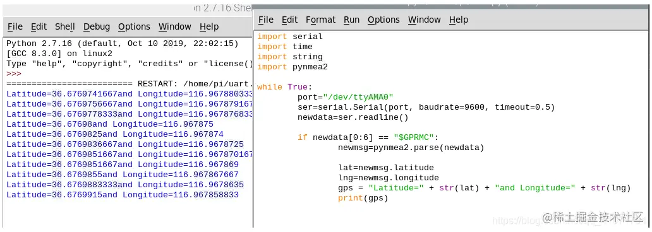Click the print(gps) line in editor
The image size is (652, 232).
tap(363, 198)
